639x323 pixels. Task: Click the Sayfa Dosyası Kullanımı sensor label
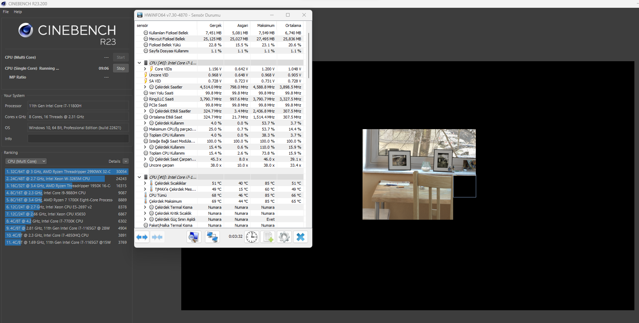coord(169,51)
